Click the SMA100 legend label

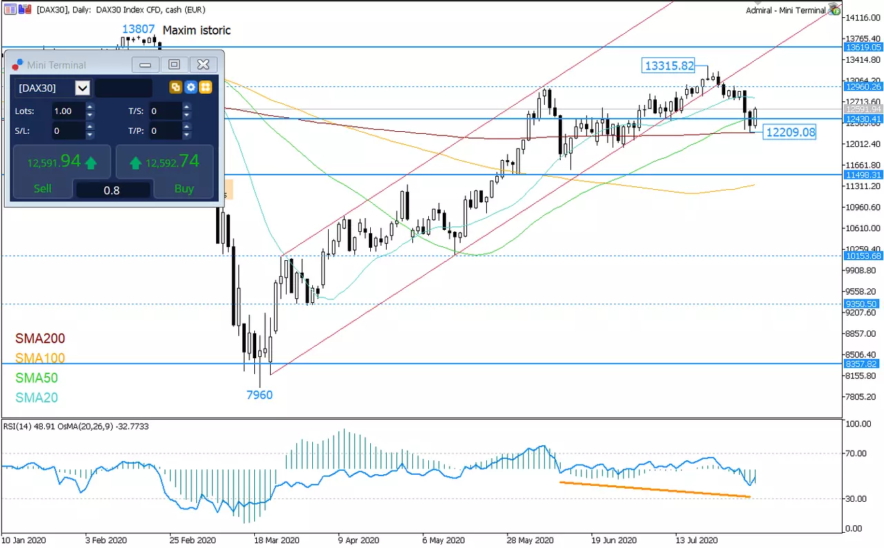coord(40,358)
